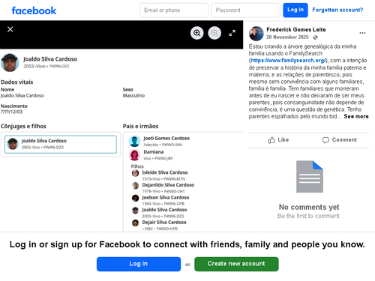Click Dejair Silva Cardoso avatar

click(x=135, y=223)
